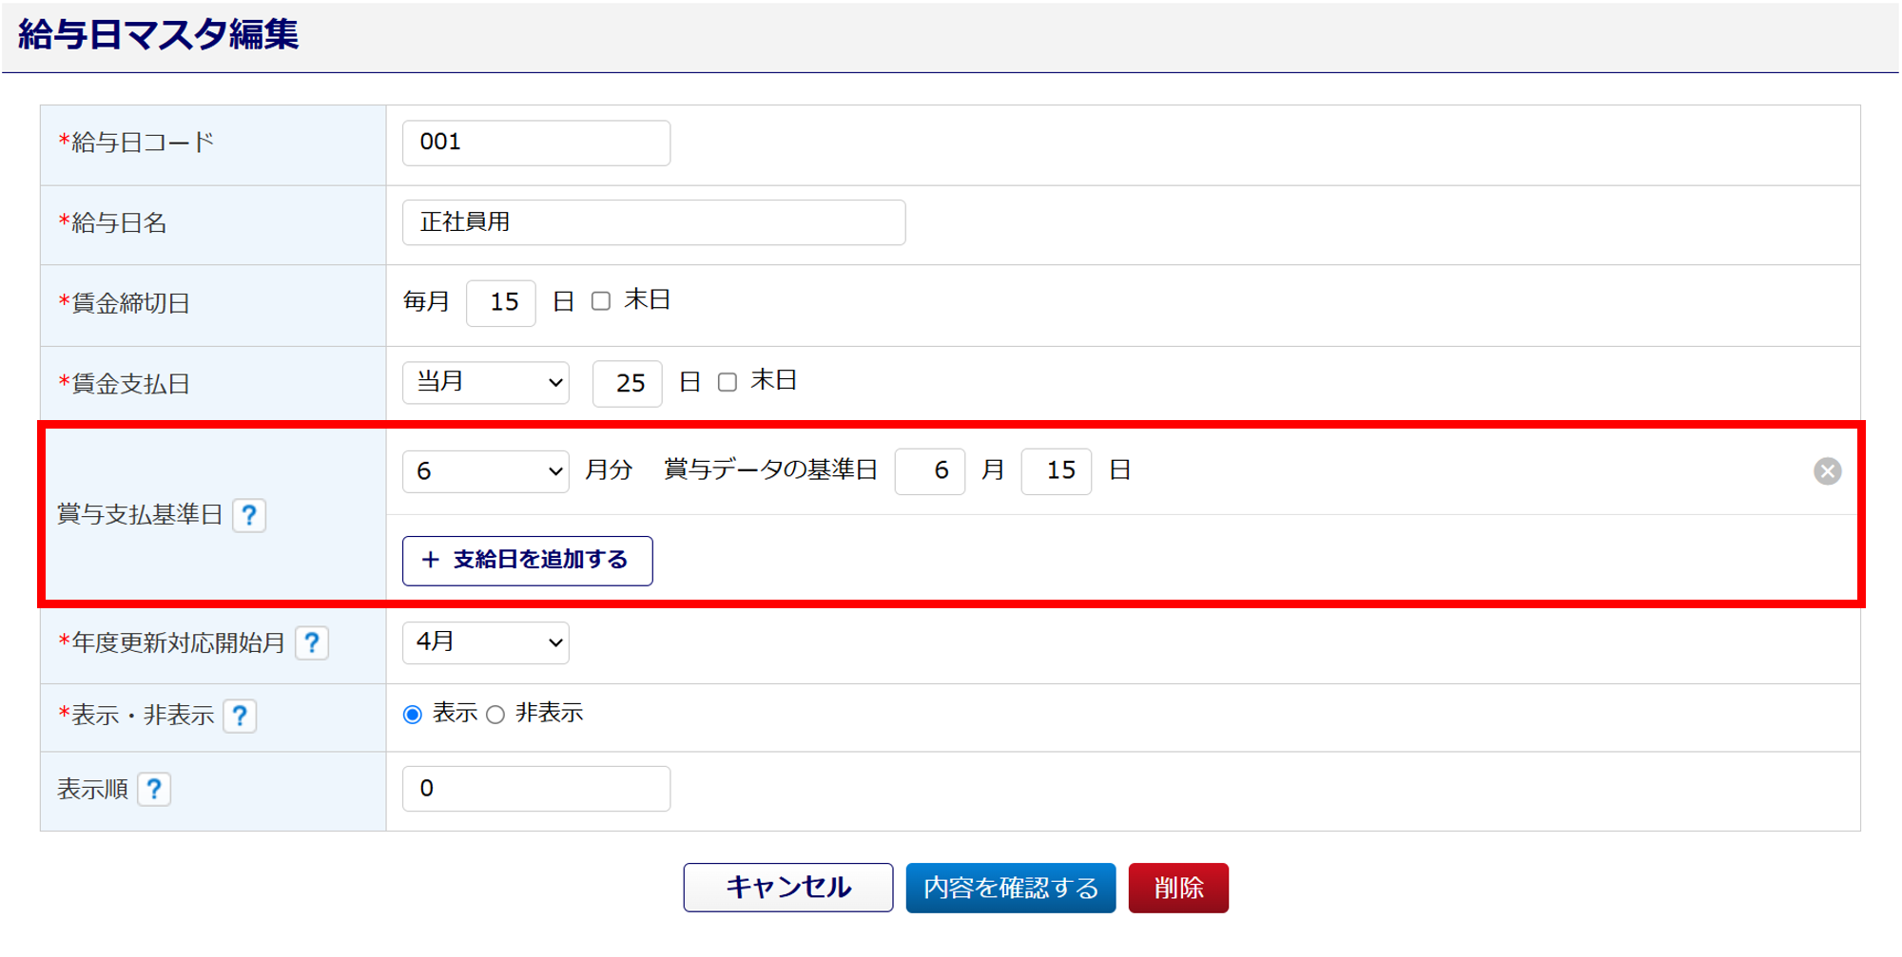Screen dimensions: 1902x957
Task: Focus the 給与日名 field with 正社員用
Action: coord(654,222)
